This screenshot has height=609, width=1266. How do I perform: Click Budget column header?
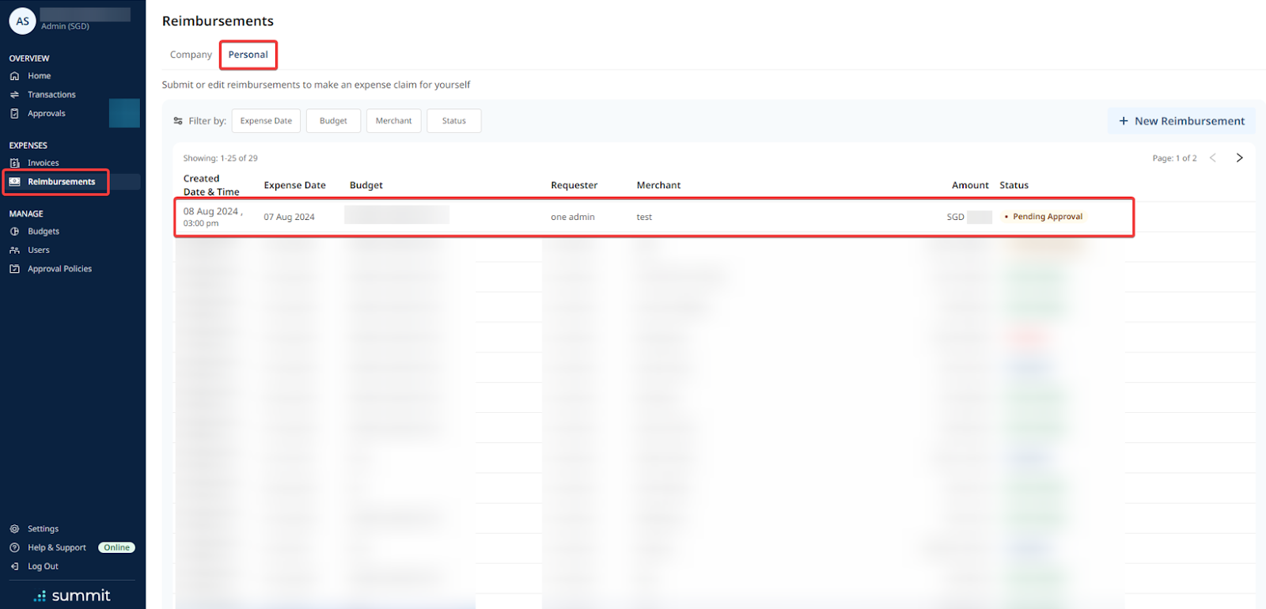pos(366,185)
